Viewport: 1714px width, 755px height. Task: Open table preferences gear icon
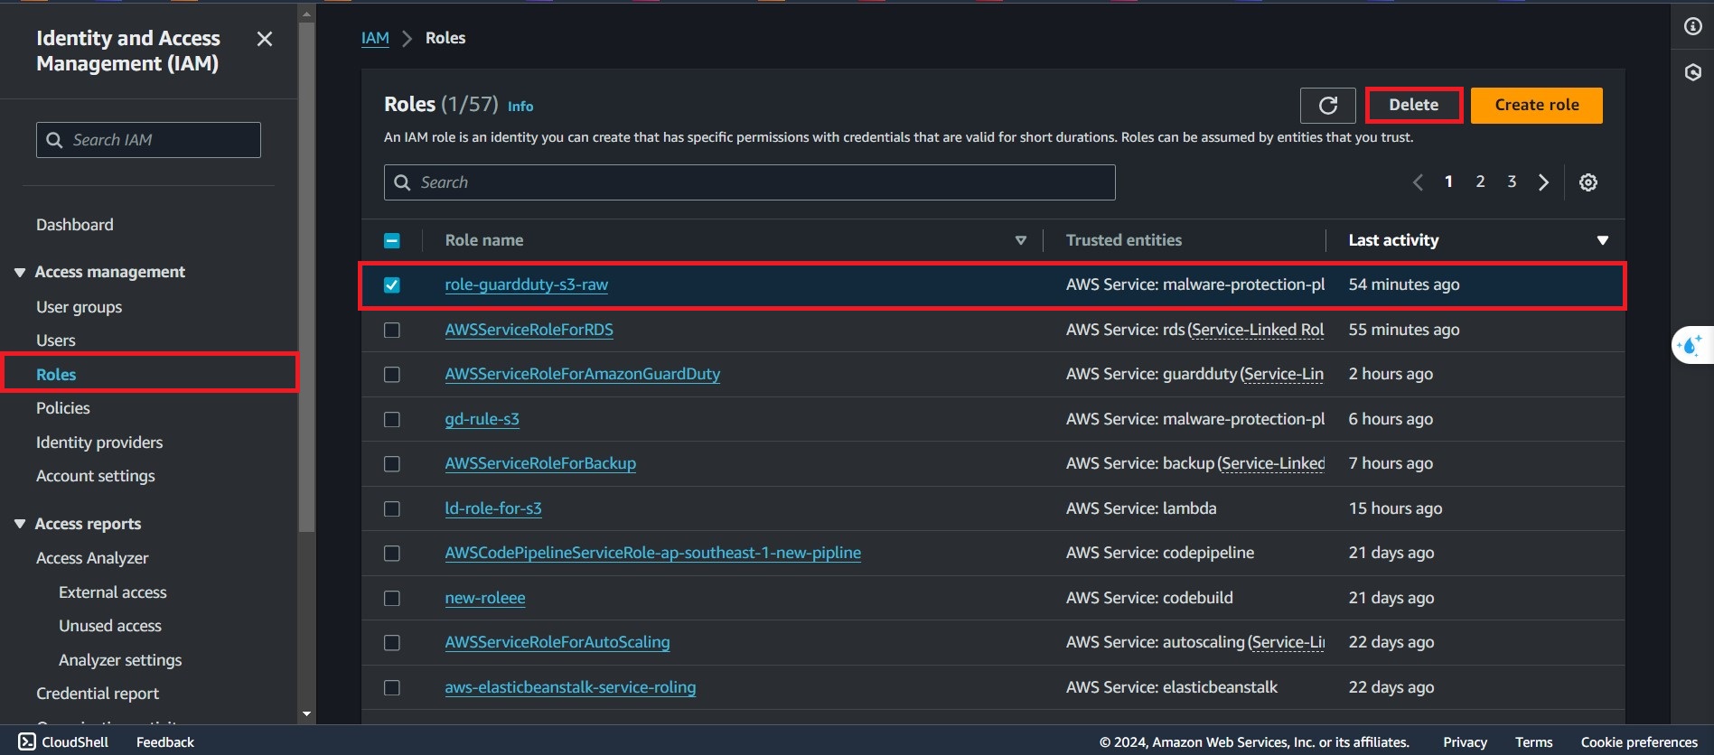(1588, 182)
